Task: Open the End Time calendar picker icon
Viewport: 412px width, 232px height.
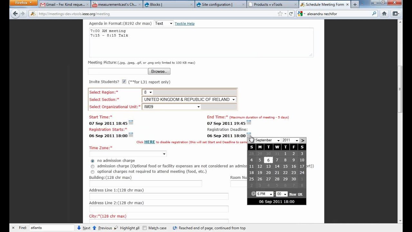Action: click(x=249, y=122)
